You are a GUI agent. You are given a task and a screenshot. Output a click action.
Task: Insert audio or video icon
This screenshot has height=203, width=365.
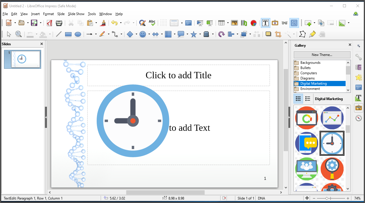[244, 23]
